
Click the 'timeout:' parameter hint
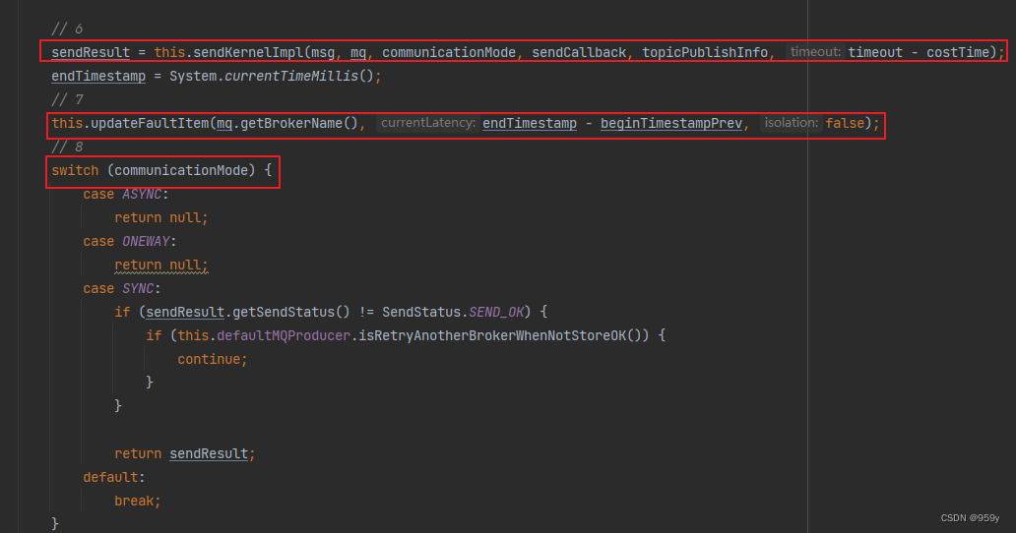coord(815,52)
